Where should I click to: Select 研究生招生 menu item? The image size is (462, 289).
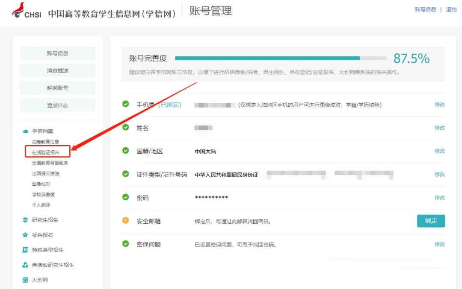pyautogui.click(x=45, y=220)
